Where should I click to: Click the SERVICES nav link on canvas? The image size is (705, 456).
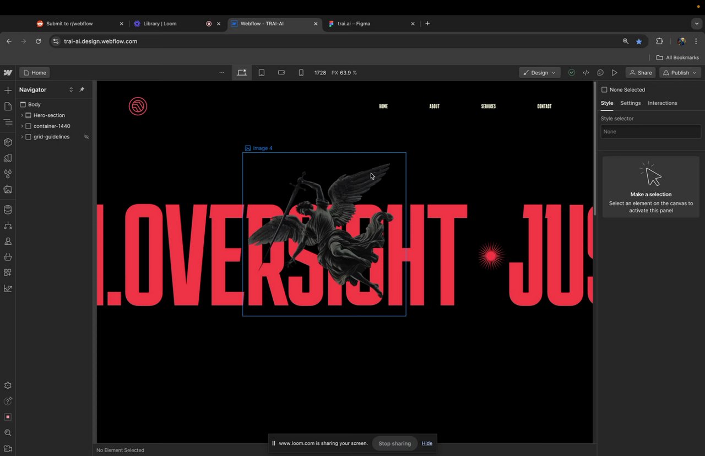[x=489, y=106]
